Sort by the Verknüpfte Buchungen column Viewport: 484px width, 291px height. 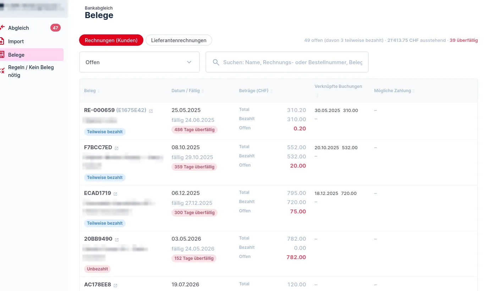coord(338,90)
